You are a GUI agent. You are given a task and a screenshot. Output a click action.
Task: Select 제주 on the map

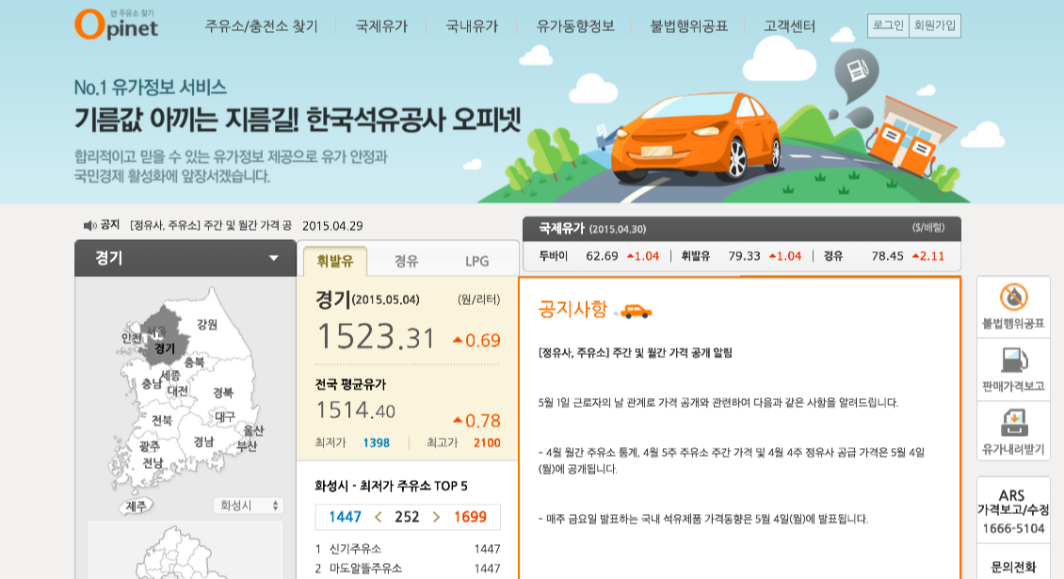point(137,507)
